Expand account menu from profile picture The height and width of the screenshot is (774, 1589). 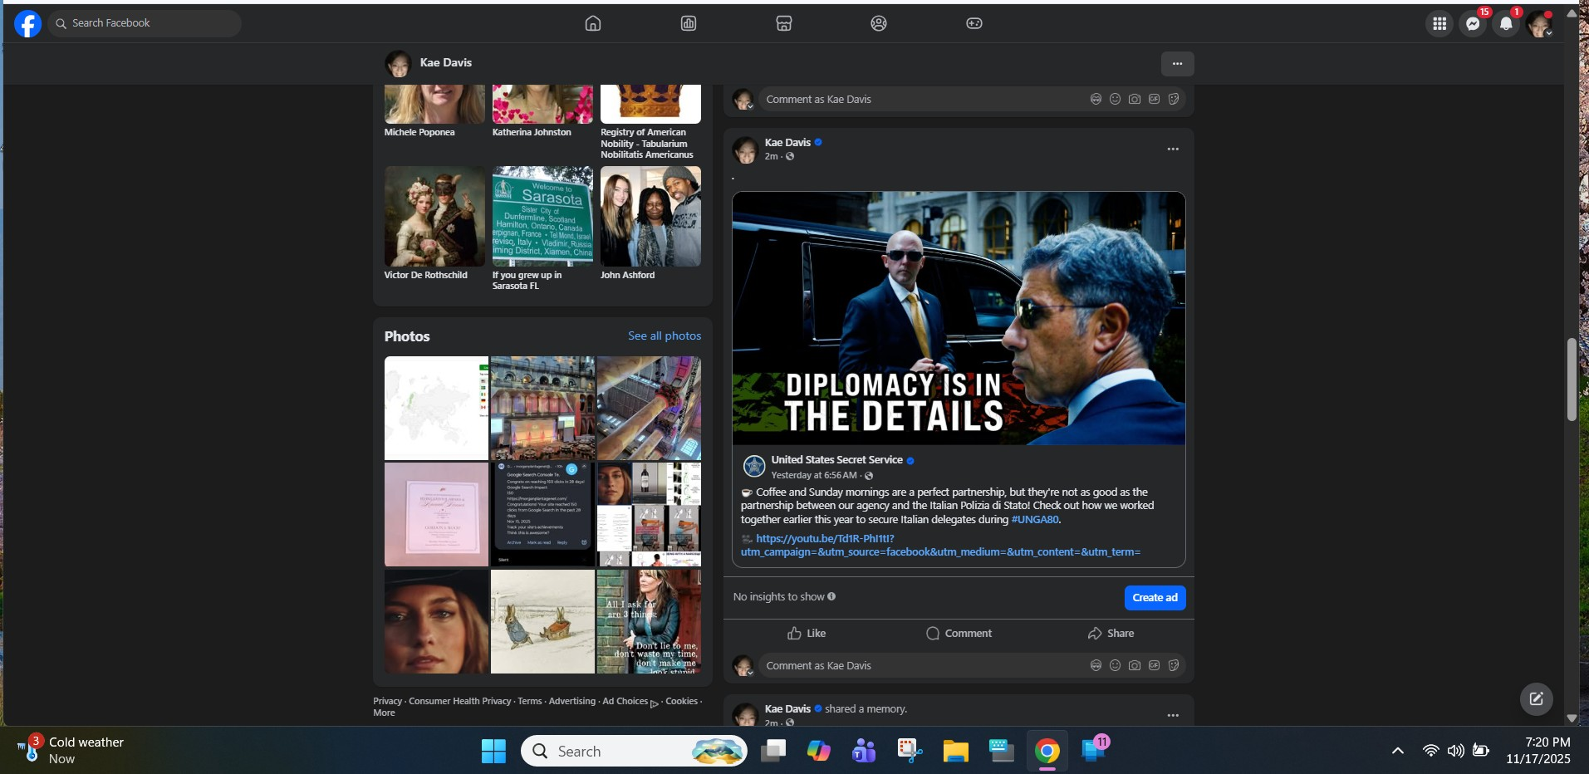(x=1539, y=24)
